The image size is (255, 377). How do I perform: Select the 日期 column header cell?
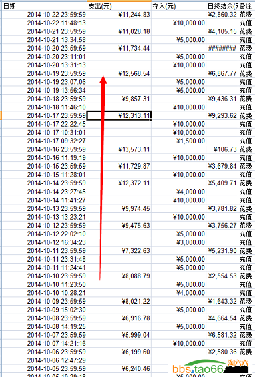tap(44, 6)
